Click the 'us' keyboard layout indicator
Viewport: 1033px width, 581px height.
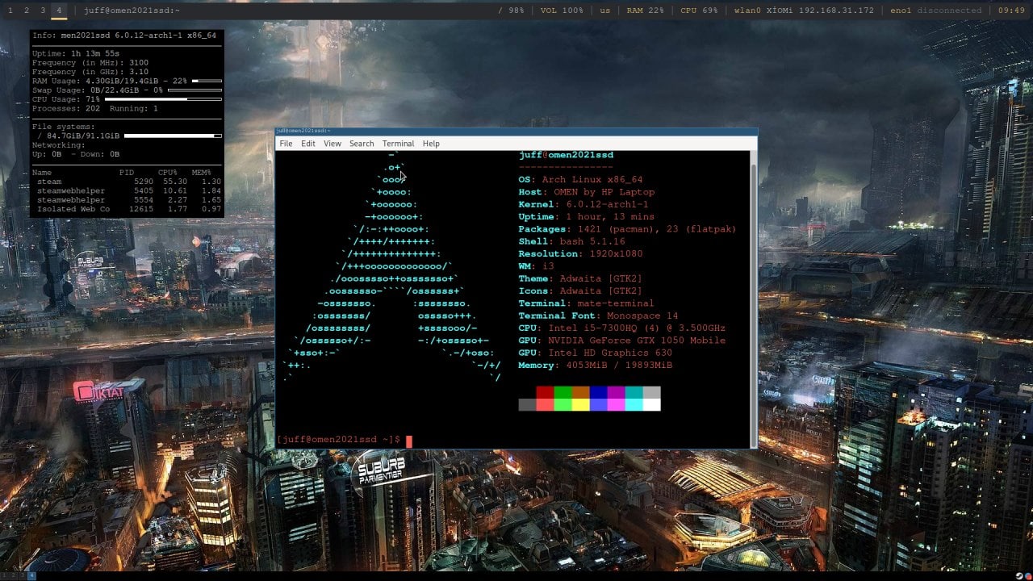click(605, 10)
